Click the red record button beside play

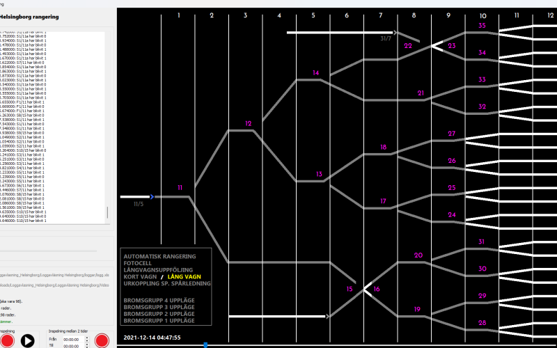point(6,340)
